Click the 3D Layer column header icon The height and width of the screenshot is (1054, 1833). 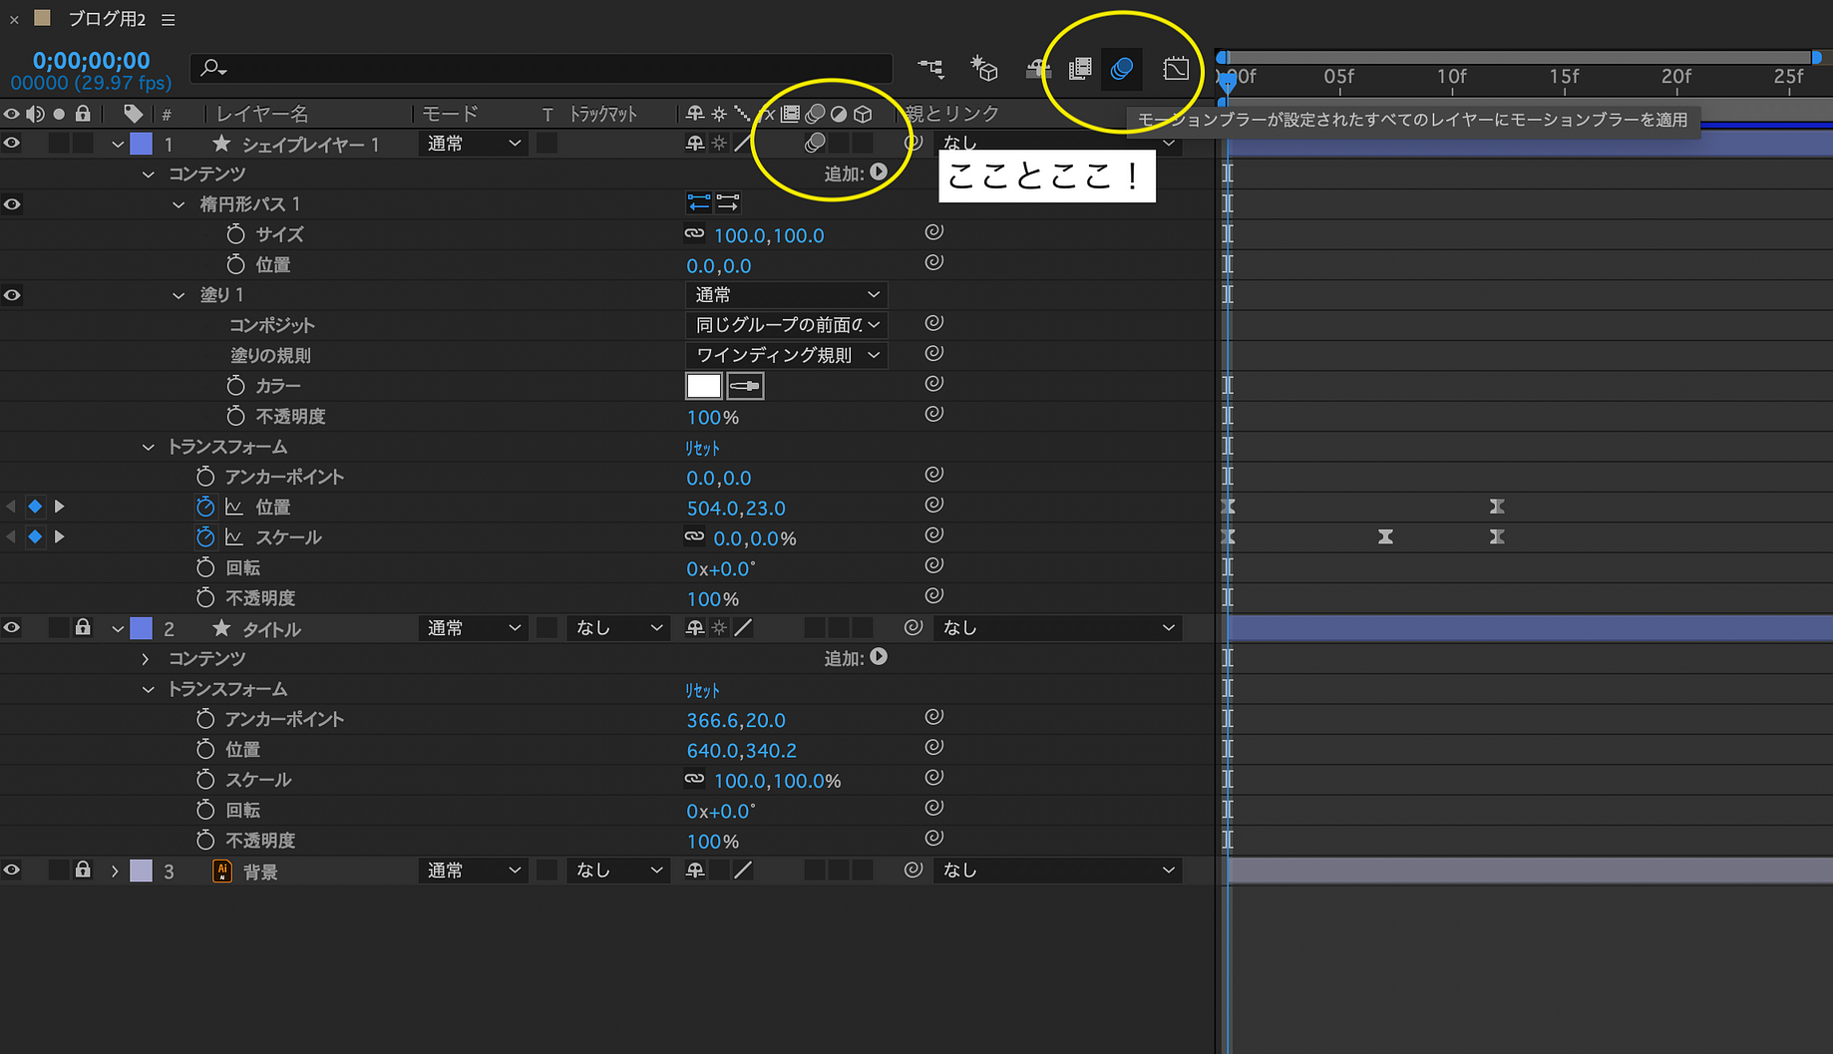click(864, 114)
